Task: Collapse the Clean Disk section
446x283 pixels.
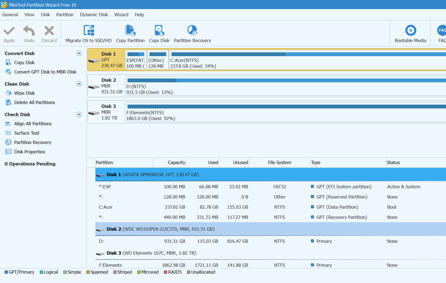Action: coord(79,84)
